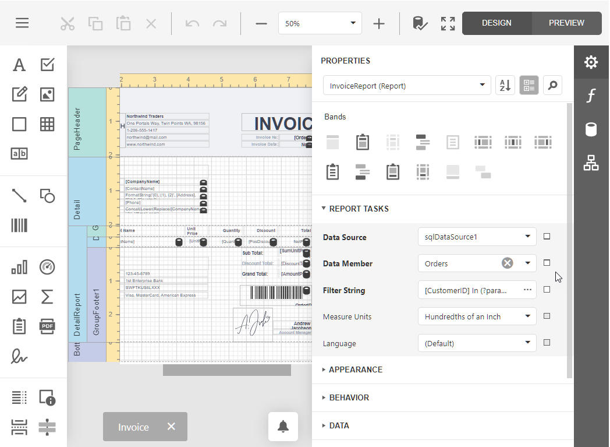610x447 pixels.
Task: Click the Language property marker square
Action: click(547, 342)
